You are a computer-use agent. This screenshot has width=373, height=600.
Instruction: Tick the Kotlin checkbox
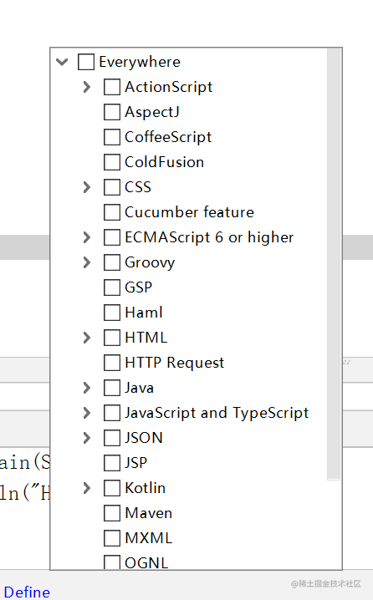[112, 488]
